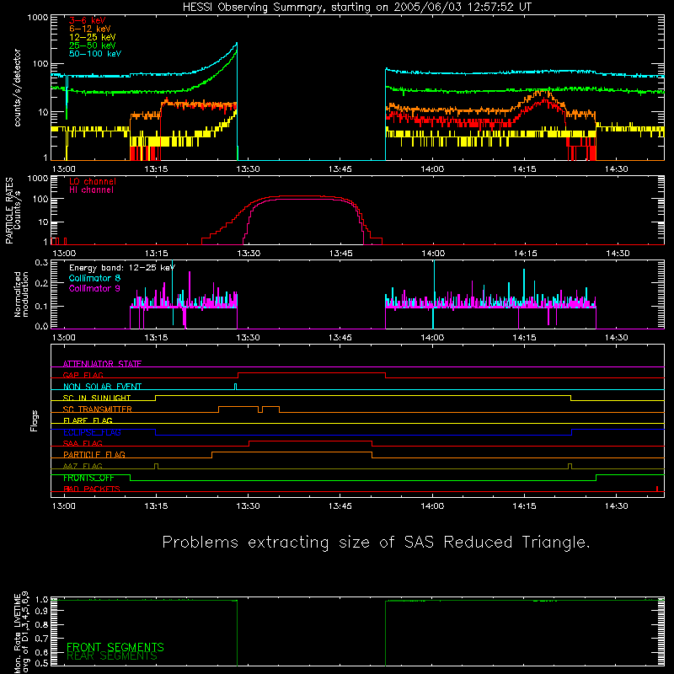This screenshot has width=674, height=674.
Task: Click the 0.3 tick on modulation axis
Action: tap(41, 263)
